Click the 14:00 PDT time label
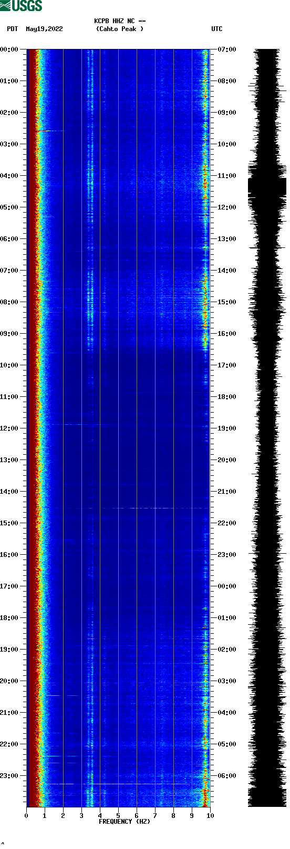 point(9,492)
